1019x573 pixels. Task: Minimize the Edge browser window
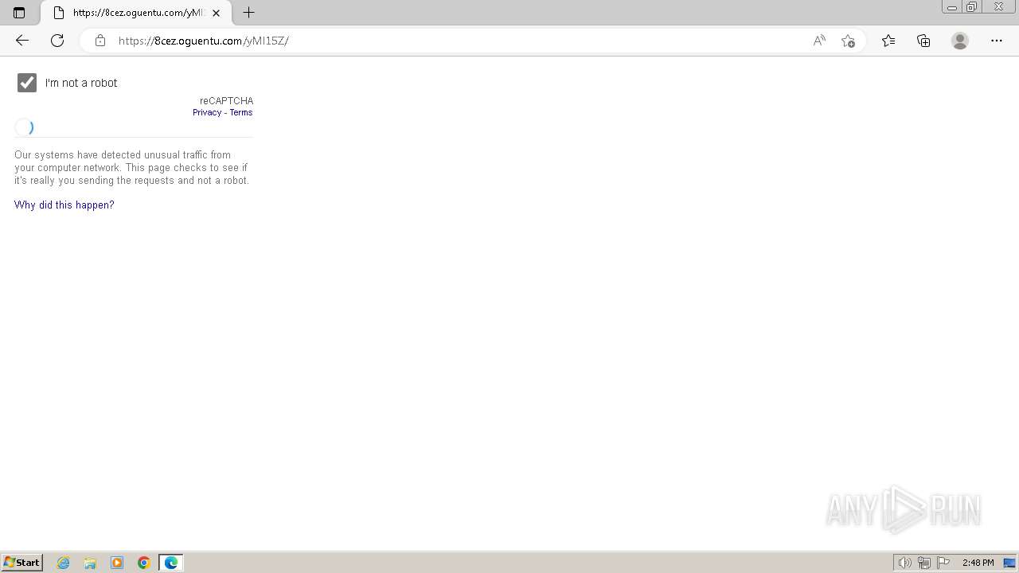click(x=952, y=7)
